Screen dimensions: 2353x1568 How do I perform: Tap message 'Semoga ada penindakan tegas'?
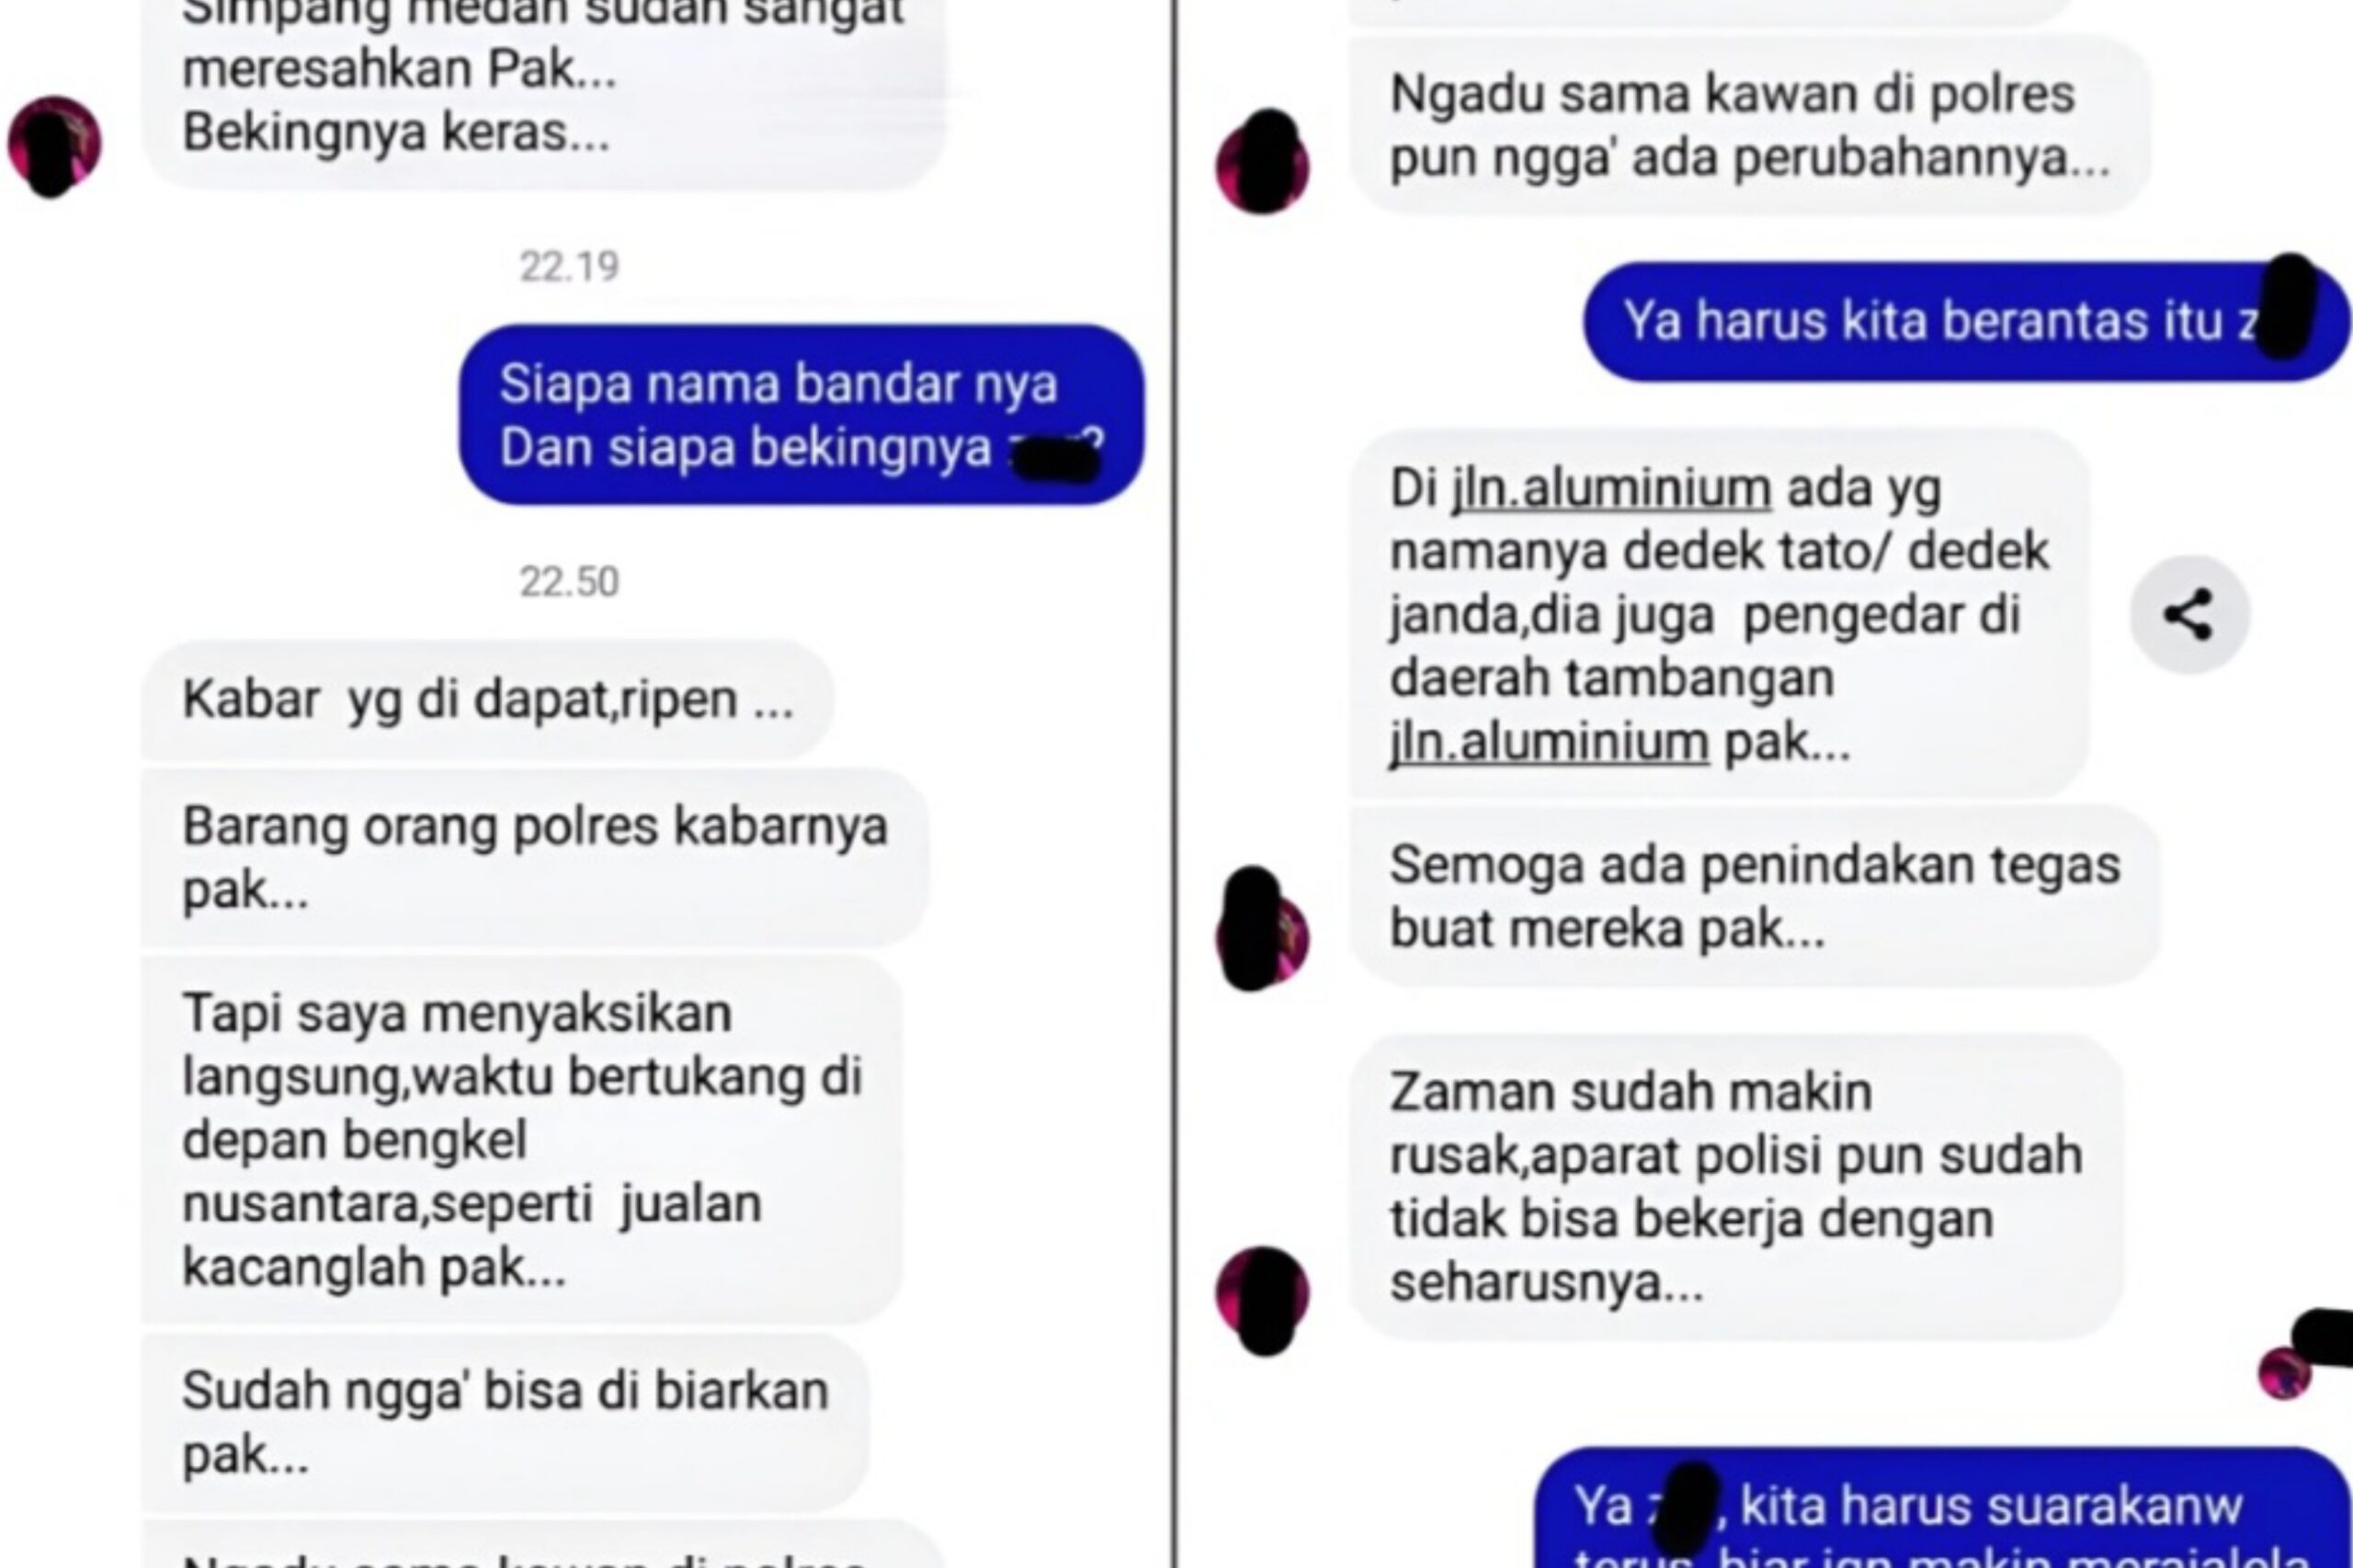point(1755,896)
